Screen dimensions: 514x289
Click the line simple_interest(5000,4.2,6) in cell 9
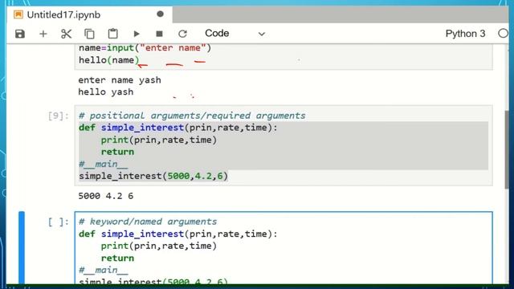pyautogui.click(x=153, y=176)
